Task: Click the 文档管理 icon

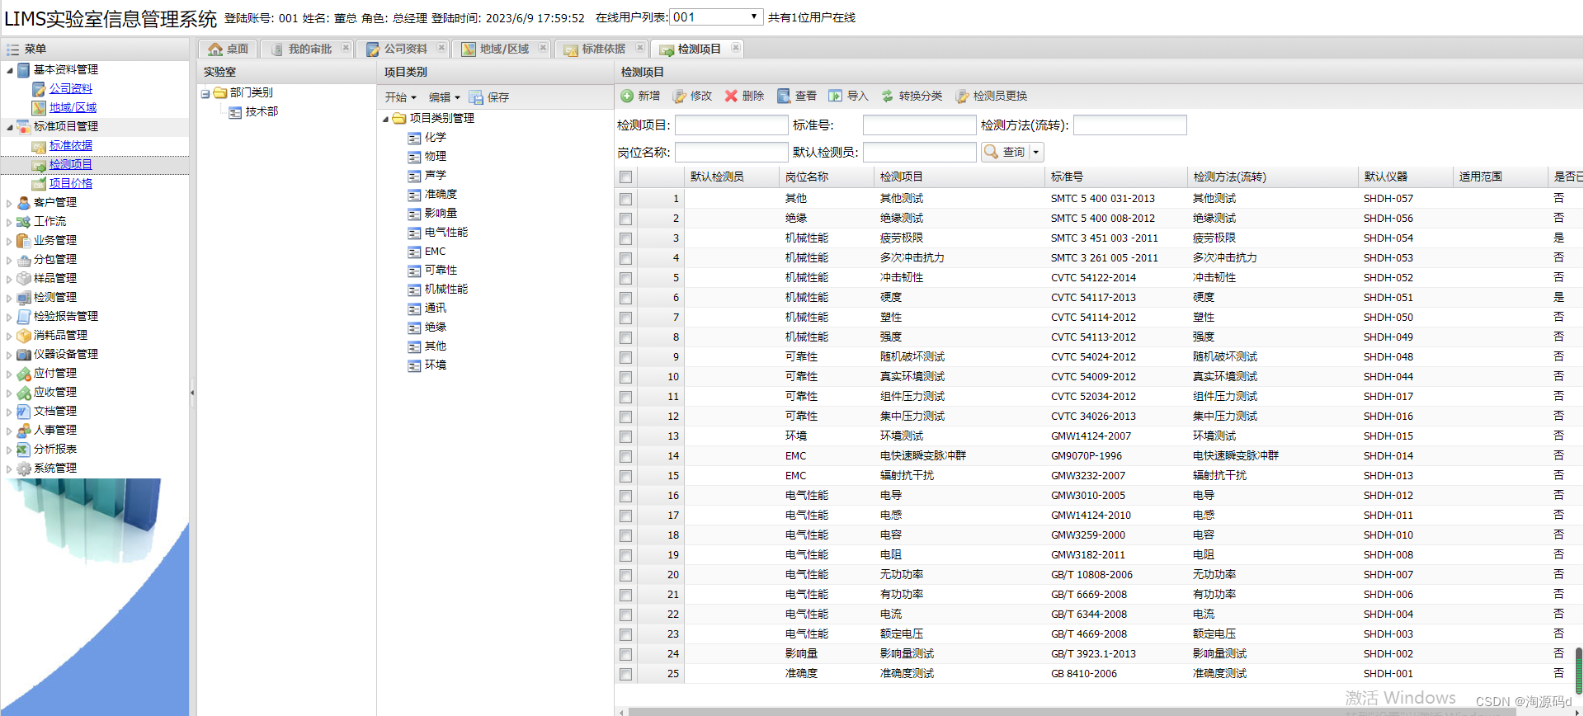Action: tap(24, 412)
